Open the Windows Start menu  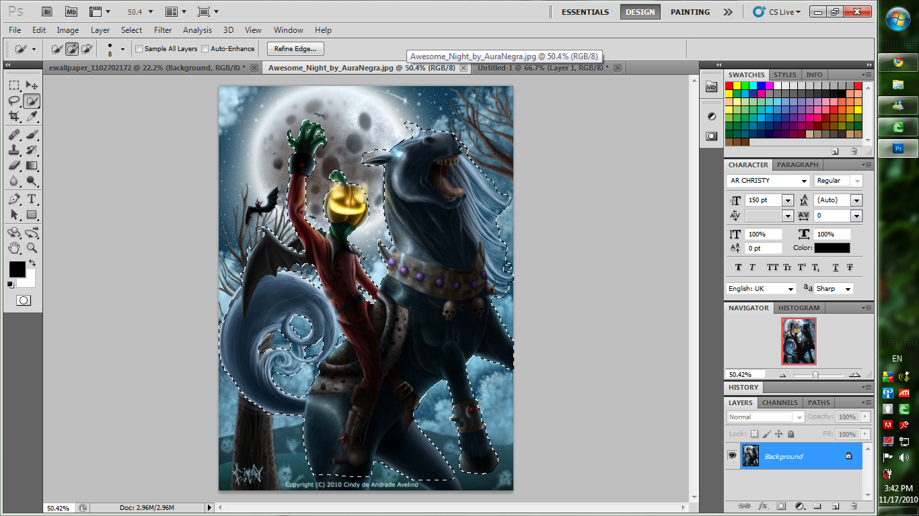pos(898,19)
